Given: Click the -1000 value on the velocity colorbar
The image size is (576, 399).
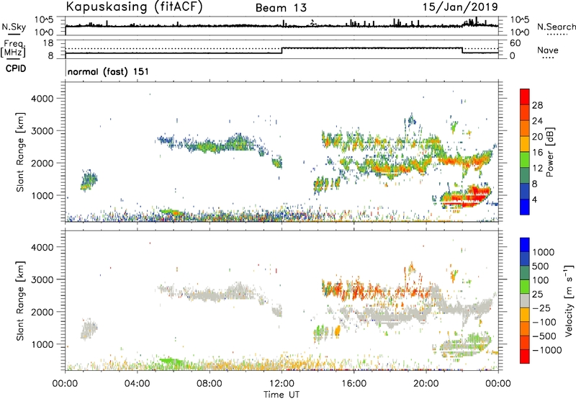Looking at the screenshot, I should [x=547, y=350].
